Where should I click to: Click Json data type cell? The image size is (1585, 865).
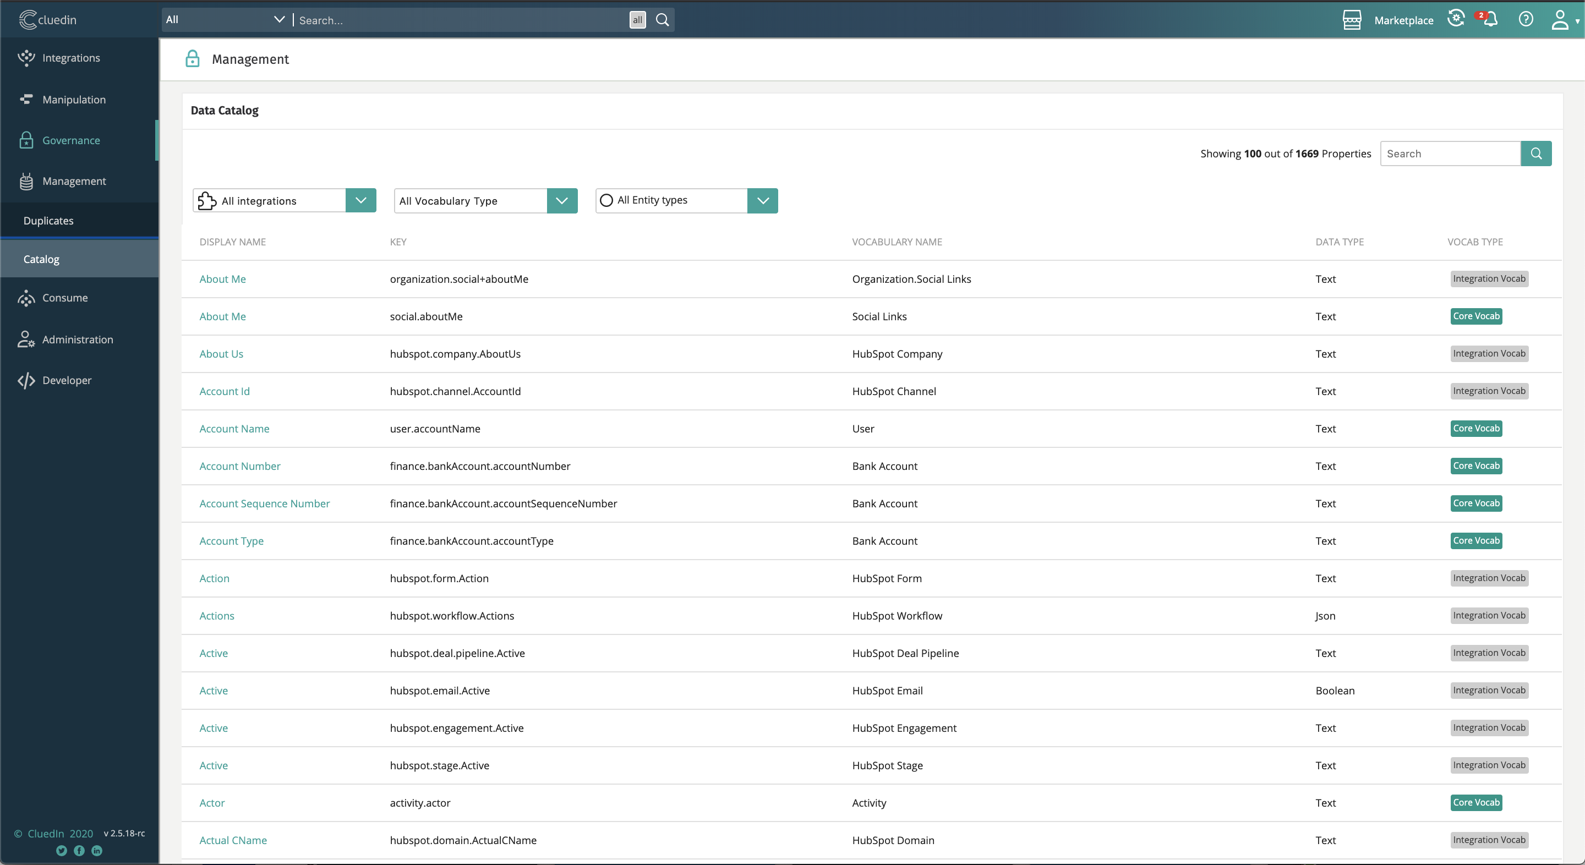(1325, 616)
